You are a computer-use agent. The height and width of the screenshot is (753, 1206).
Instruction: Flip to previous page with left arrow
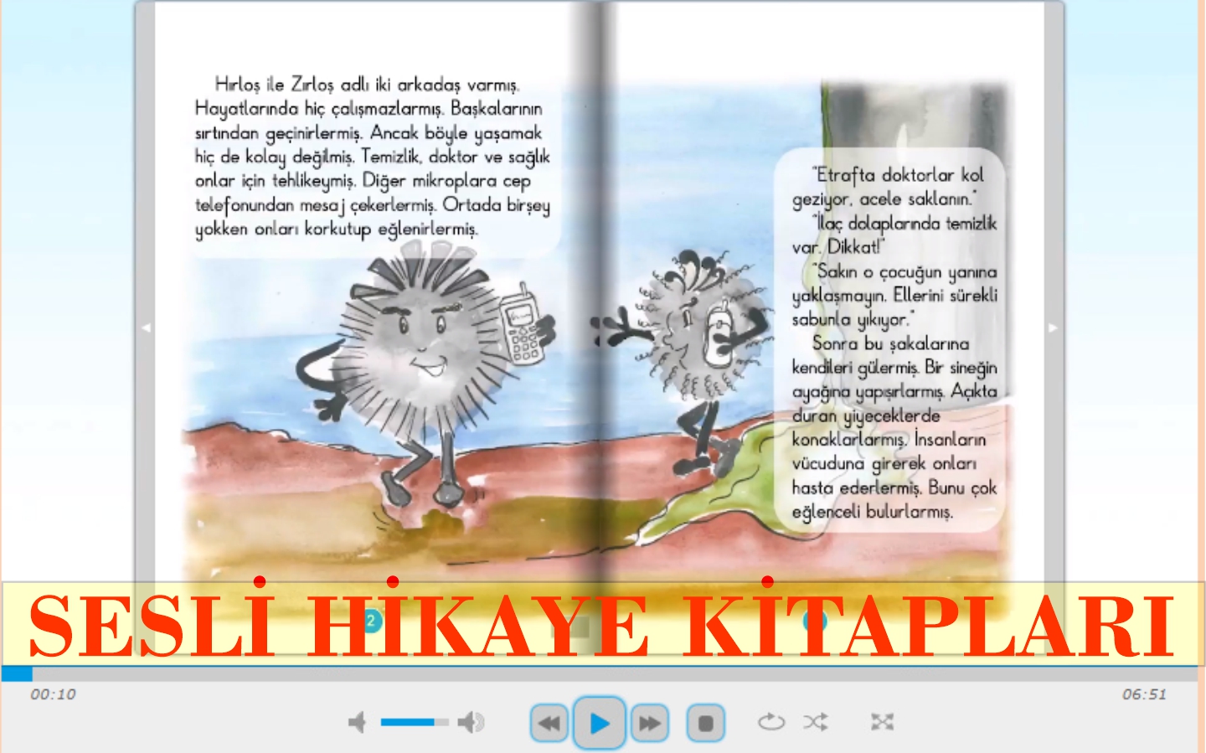(146, 328)
